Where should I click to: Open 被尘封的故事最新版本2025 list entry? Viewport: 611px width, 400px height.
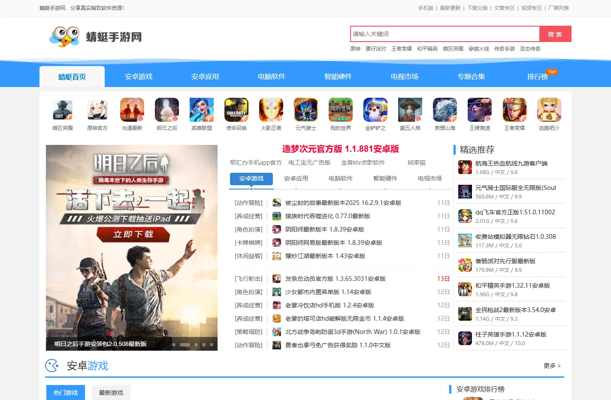[343, 203]
